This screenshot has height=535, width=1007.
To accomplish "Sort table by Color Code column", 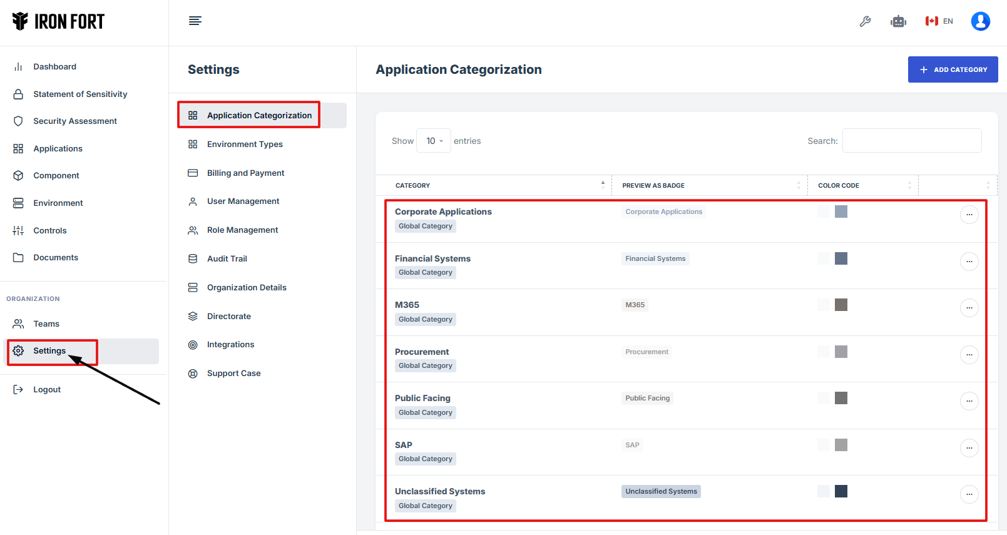I will coord(839,185).
